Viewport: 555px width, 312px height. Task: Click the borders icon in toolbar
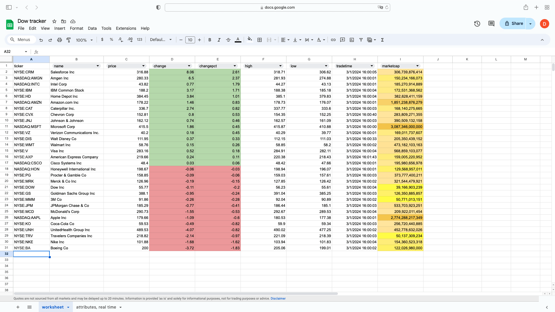tap(260, 40)
